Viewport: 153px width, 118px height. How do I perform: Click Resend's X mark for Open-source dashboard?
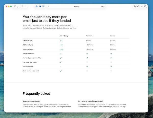(x=111, y=71)
